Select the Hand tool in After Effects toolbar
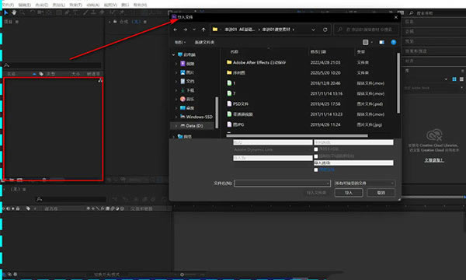Image resolution: width=466 pixels, height=280 pixels. click(14, 12)
